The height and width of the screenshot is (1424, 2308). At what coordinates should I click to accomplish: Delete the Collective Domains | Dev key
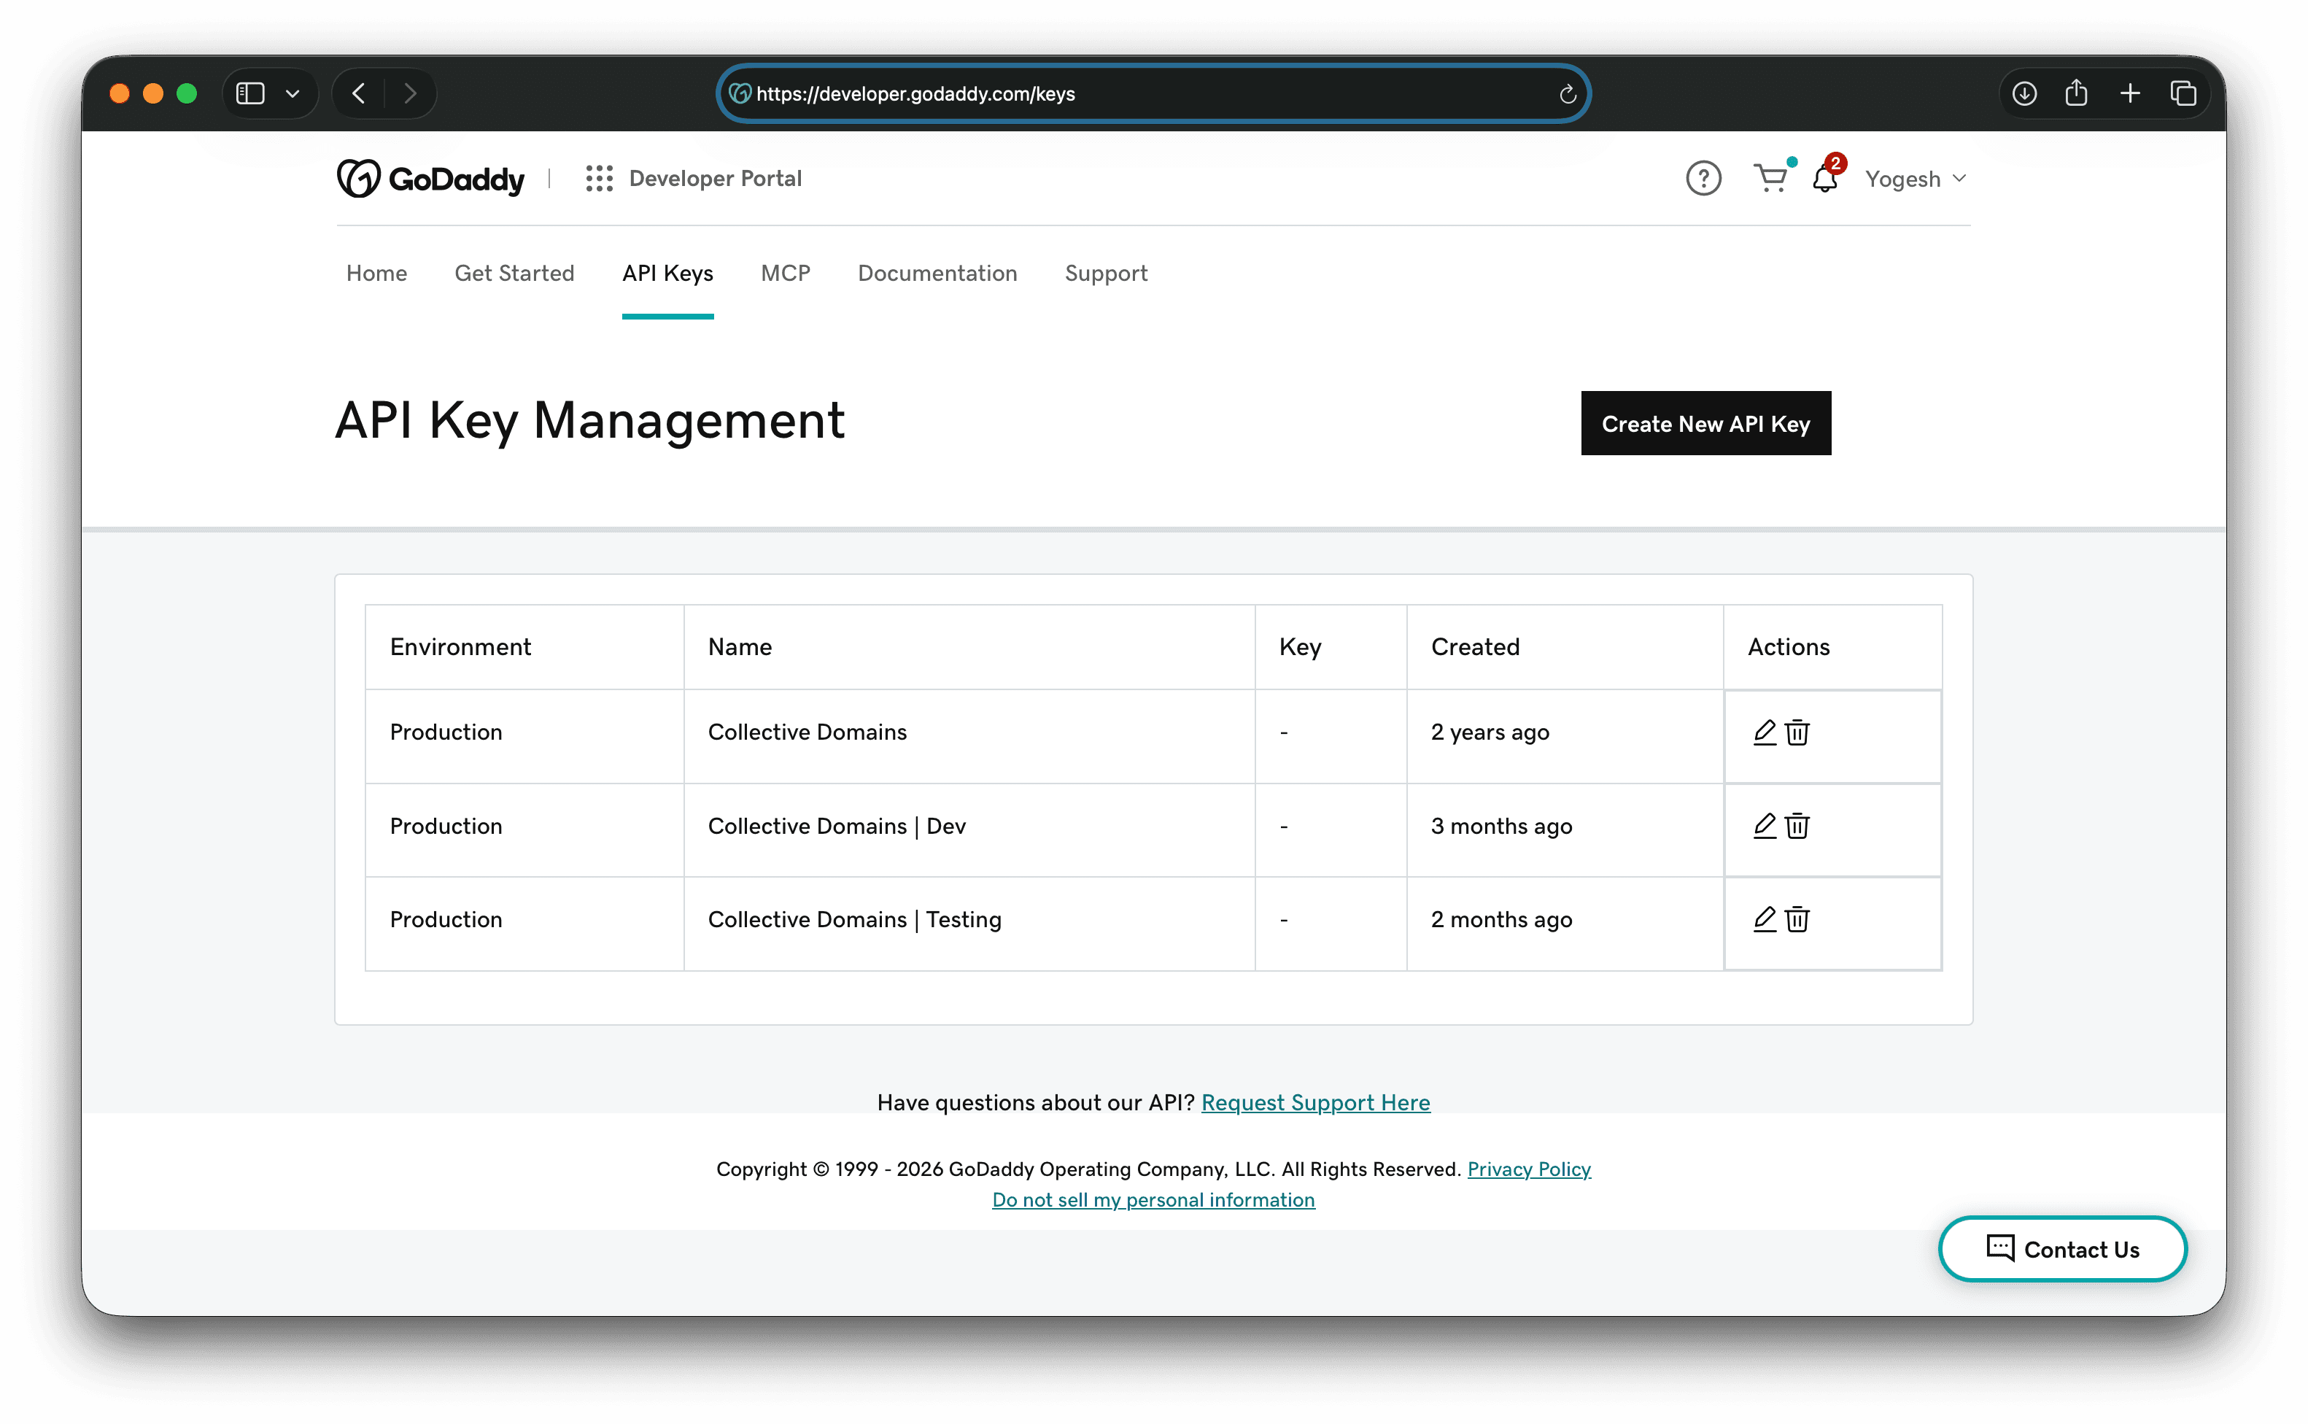click(x=1797, y=826)
